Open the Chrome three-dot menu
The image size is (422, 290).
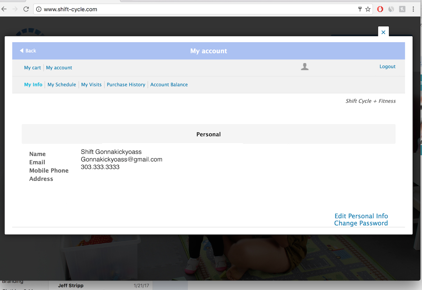click(x=414, y=9)
